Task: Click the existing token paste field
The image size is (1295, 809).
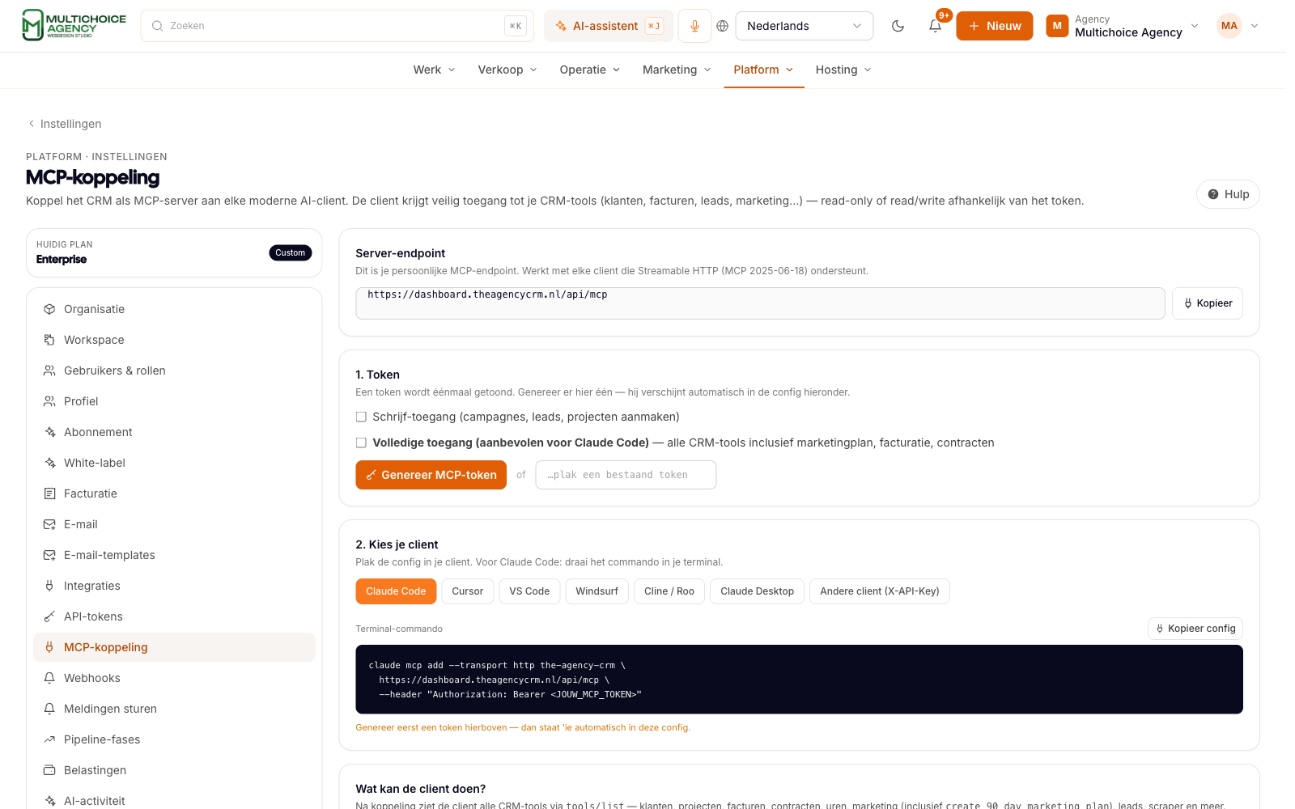Action: click(x=626, y=475)
